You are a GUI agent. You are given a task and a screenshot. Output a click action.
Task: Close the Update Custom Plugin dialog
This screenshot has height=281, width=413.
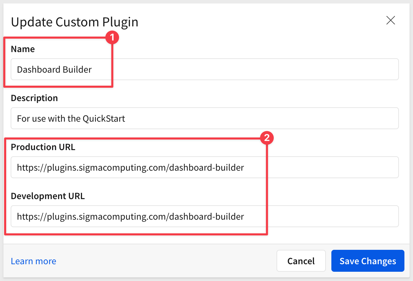391,21
